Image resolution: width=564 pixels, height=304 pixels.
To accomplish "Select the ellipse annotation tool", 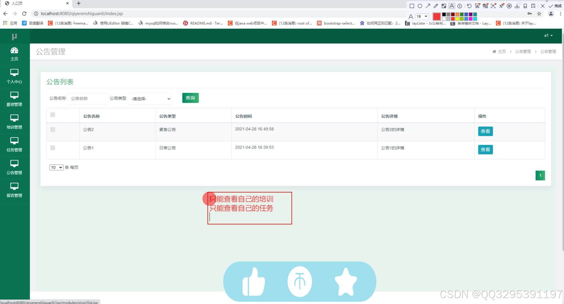I will point(420,6).
